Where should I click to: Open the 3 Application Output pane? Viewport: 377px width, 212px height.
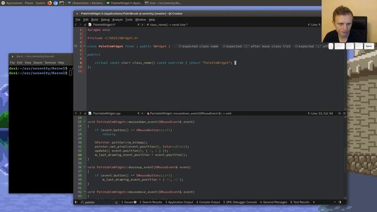179,202
